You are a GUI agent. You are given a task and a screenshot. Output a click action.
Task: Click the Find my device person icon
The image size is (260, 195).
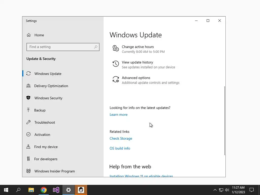[28, 147]
